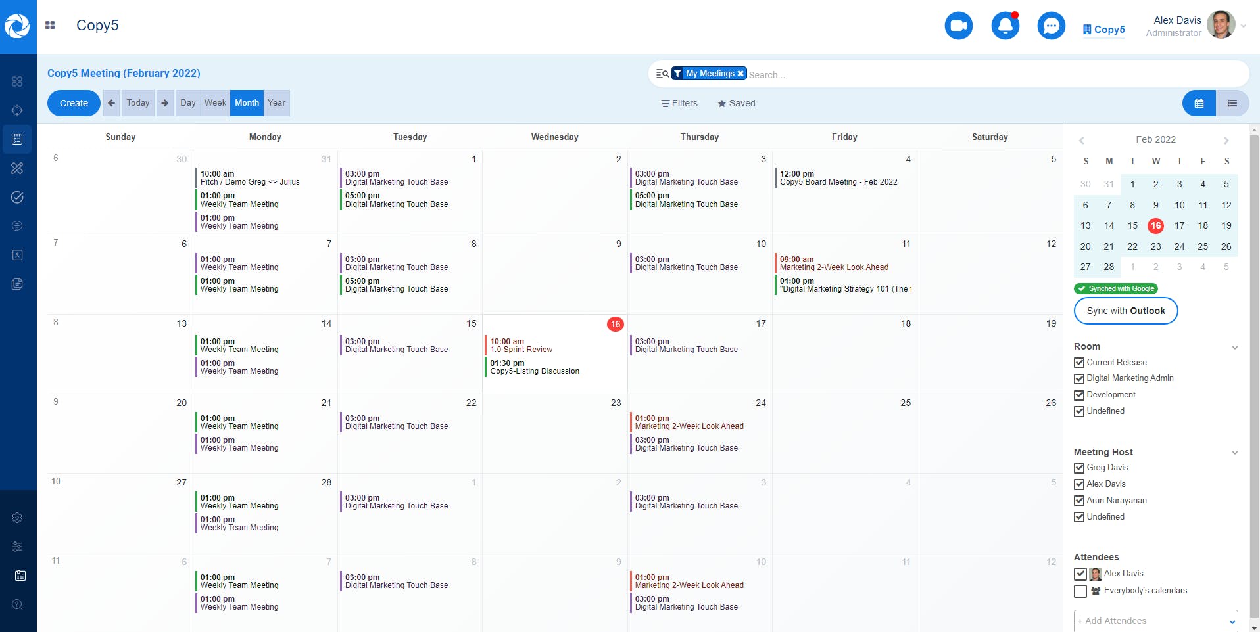Click the Create meeting button
Image resolution: width=1260 pixels, height=632 pixels.
74,103
